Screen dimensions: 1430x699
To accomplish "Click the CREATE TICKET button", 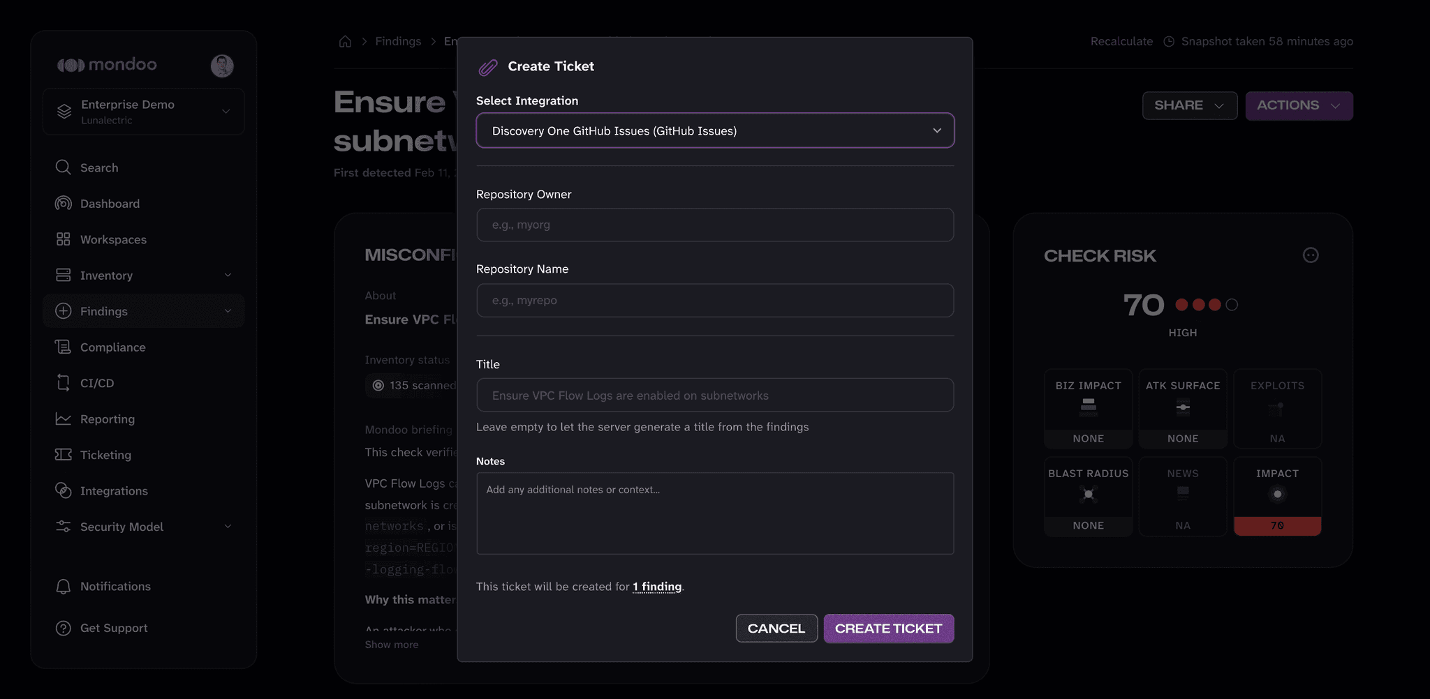I will coord(888,629).
